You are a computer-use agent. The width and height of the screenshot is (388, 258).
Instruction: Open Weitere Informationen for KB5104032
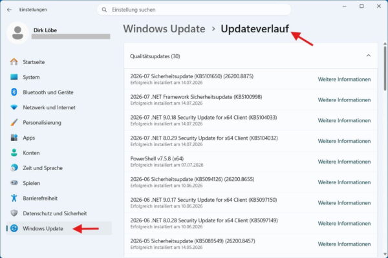344,141
